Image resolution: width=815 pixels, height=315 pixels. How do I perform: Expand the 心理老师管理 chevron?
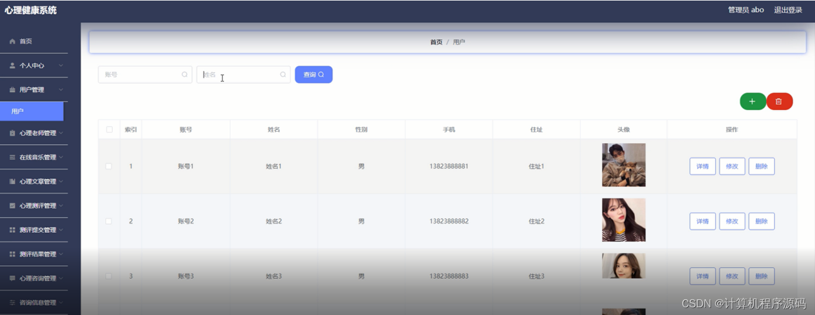[x=60, y=133]
